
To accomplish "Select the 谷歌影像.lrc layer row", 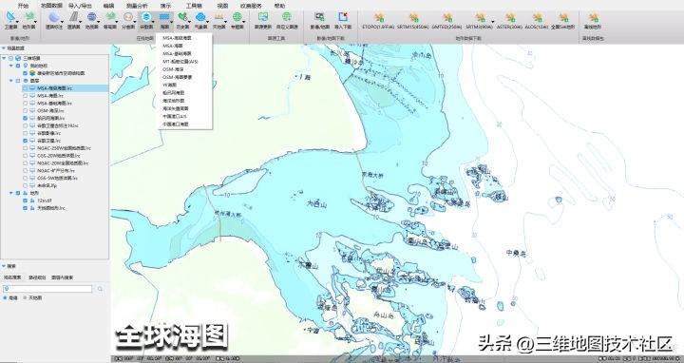I will point(48,133).
